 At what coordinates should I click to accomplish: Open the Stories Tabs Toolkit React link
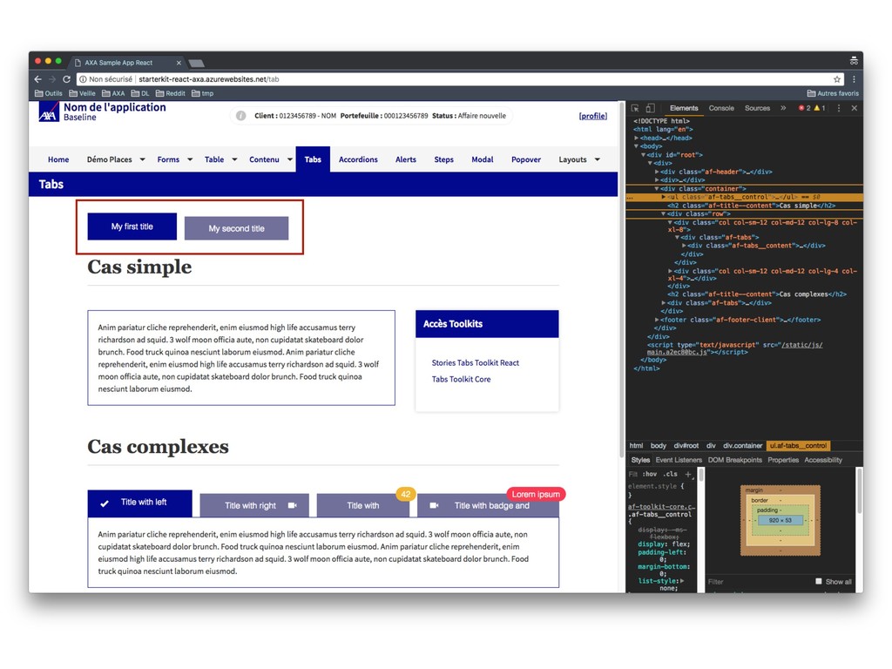475,363
